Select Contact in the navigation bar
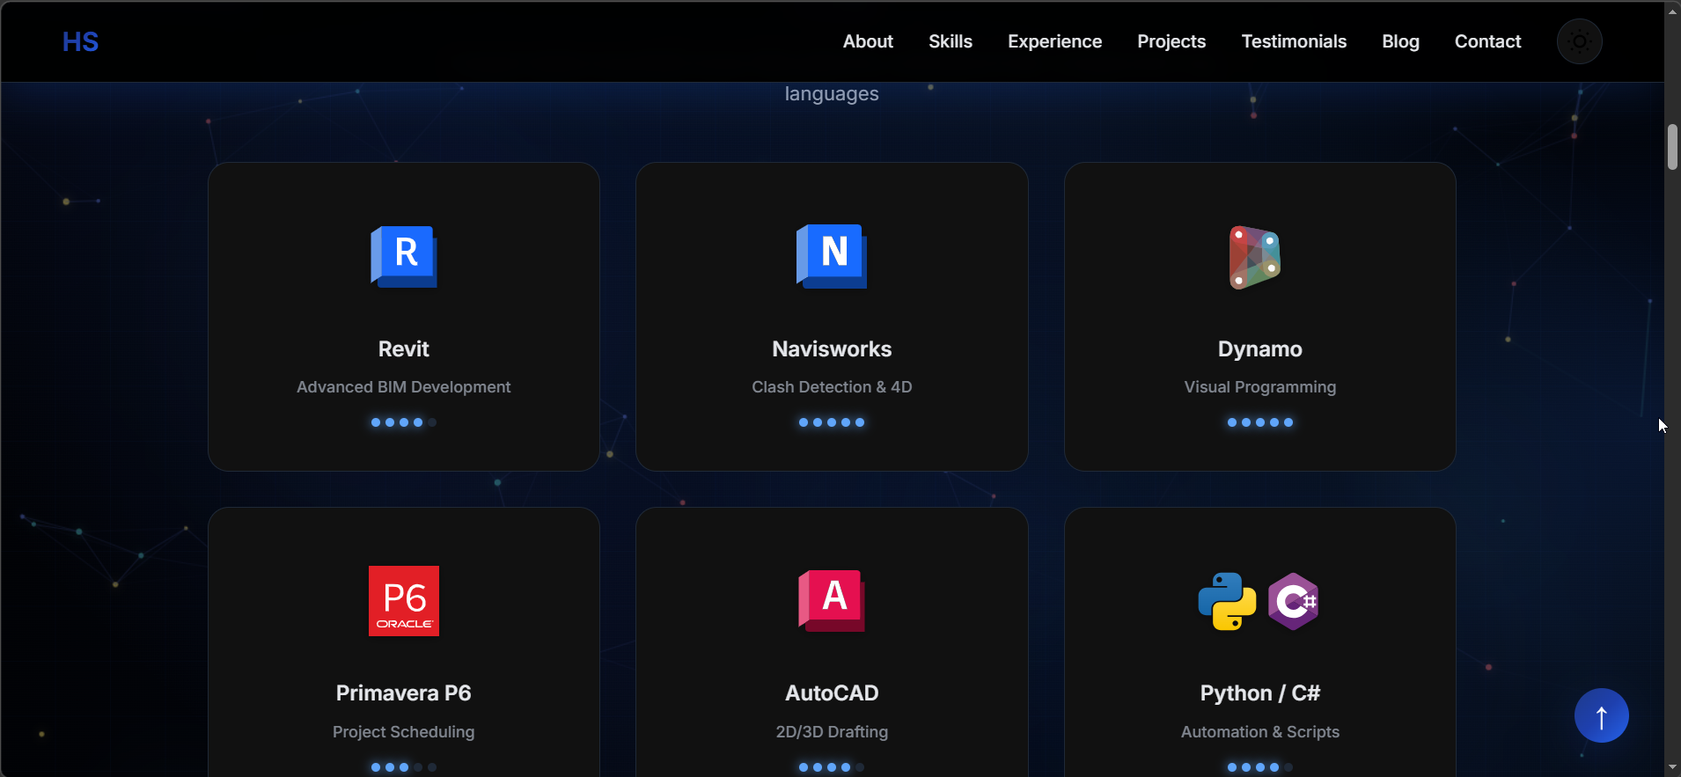1681x777 pixels. [x=1487, y=41]
